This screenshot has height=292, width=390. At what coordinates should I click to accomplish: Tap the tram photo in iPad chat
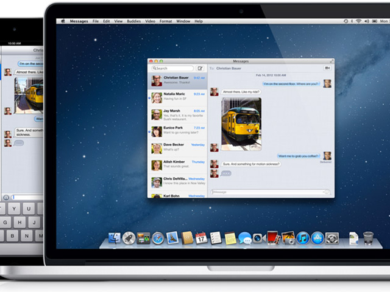point(29,96)
